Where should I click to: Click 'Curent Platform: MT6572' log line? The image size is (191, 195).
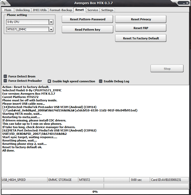(x=20, y=97)
